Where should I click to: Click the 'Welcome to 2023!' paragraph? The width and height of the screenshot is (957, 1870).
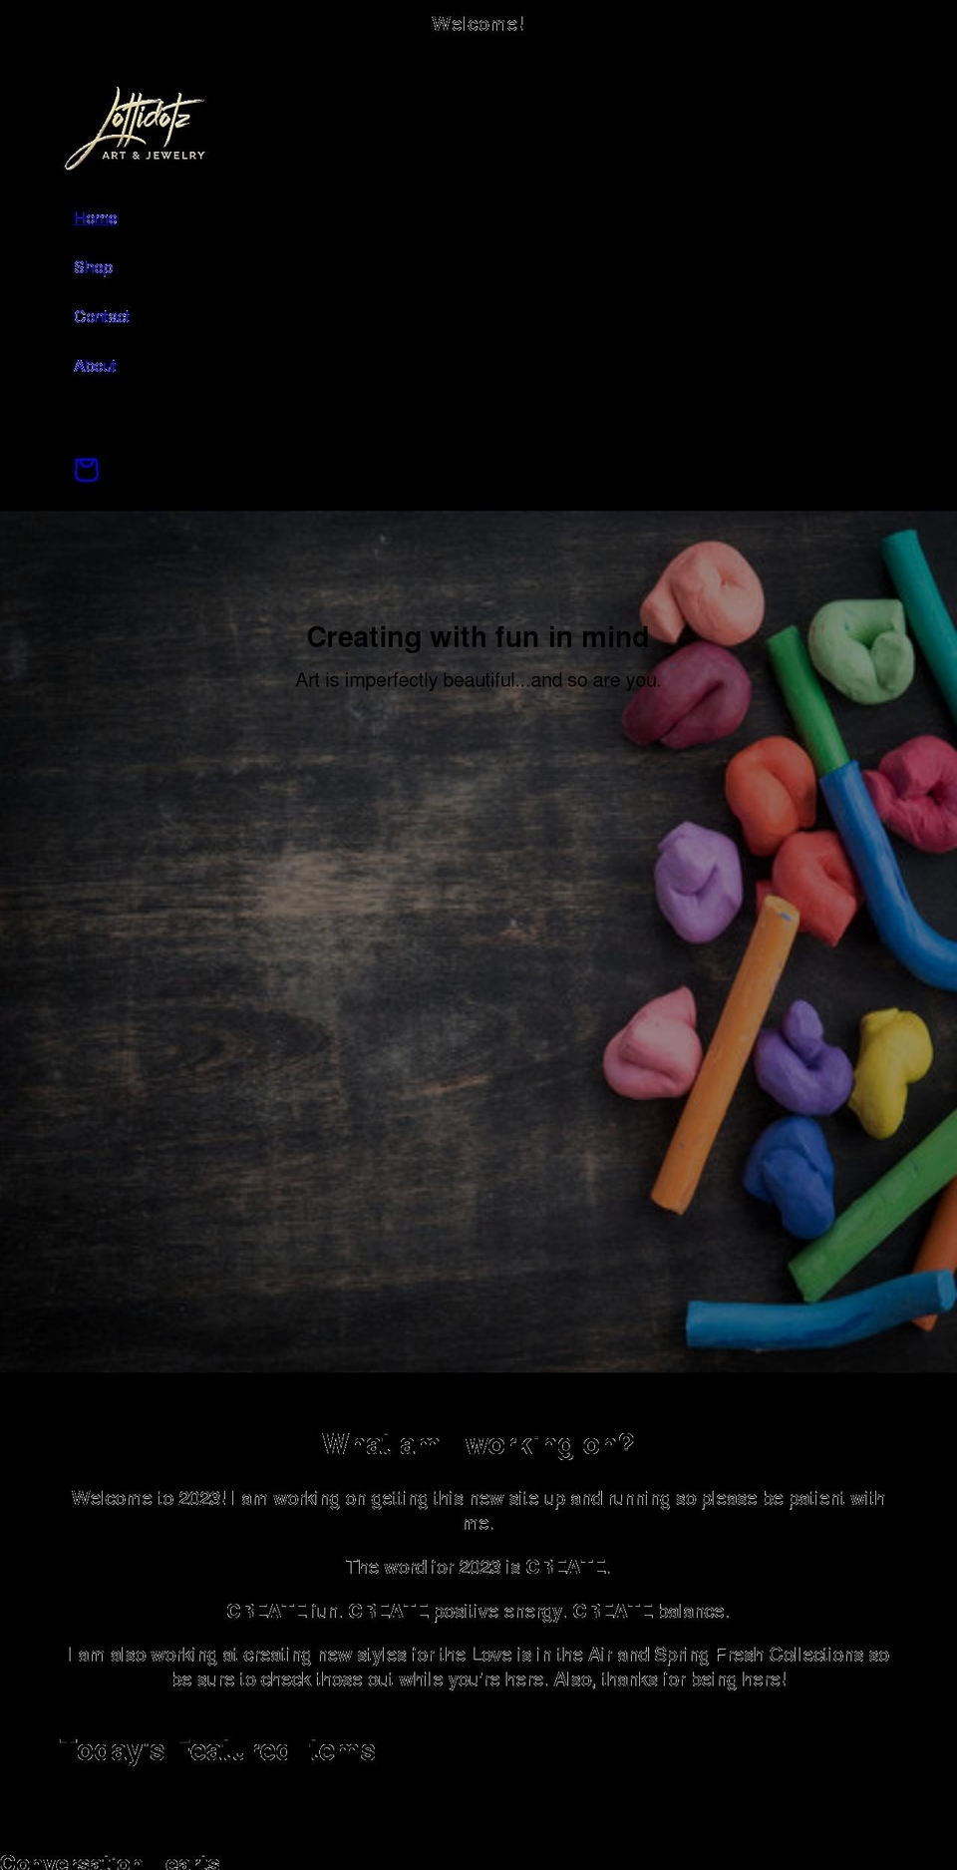[478, 1510]
